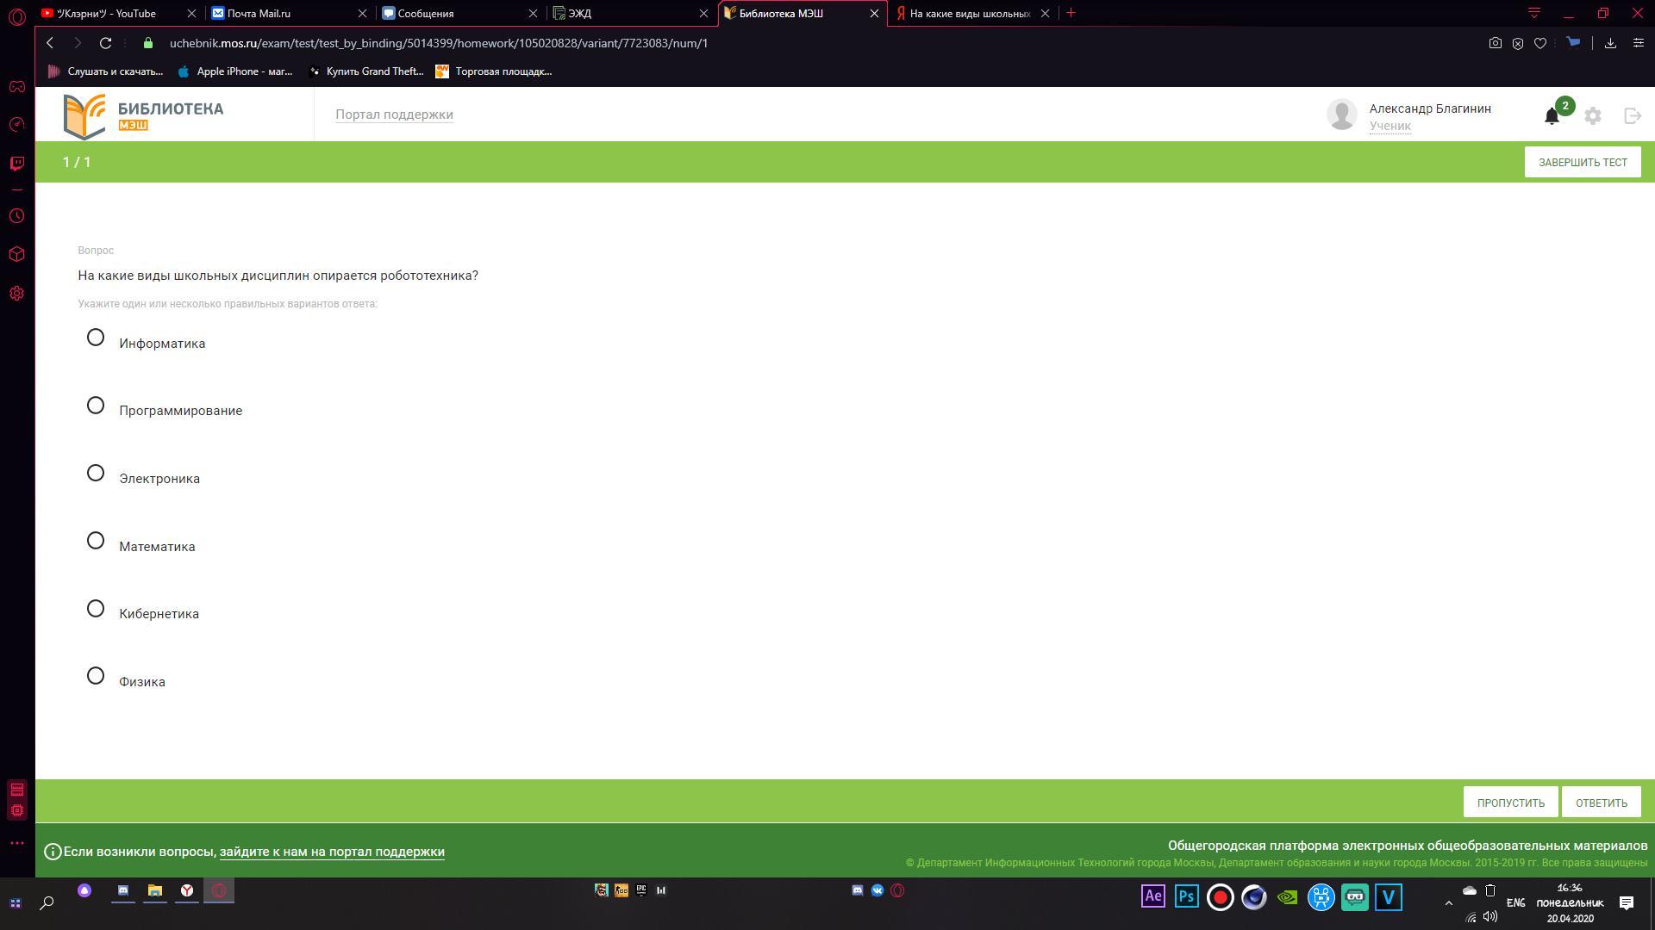Open the volume icon in tray

pos(1490,917)
